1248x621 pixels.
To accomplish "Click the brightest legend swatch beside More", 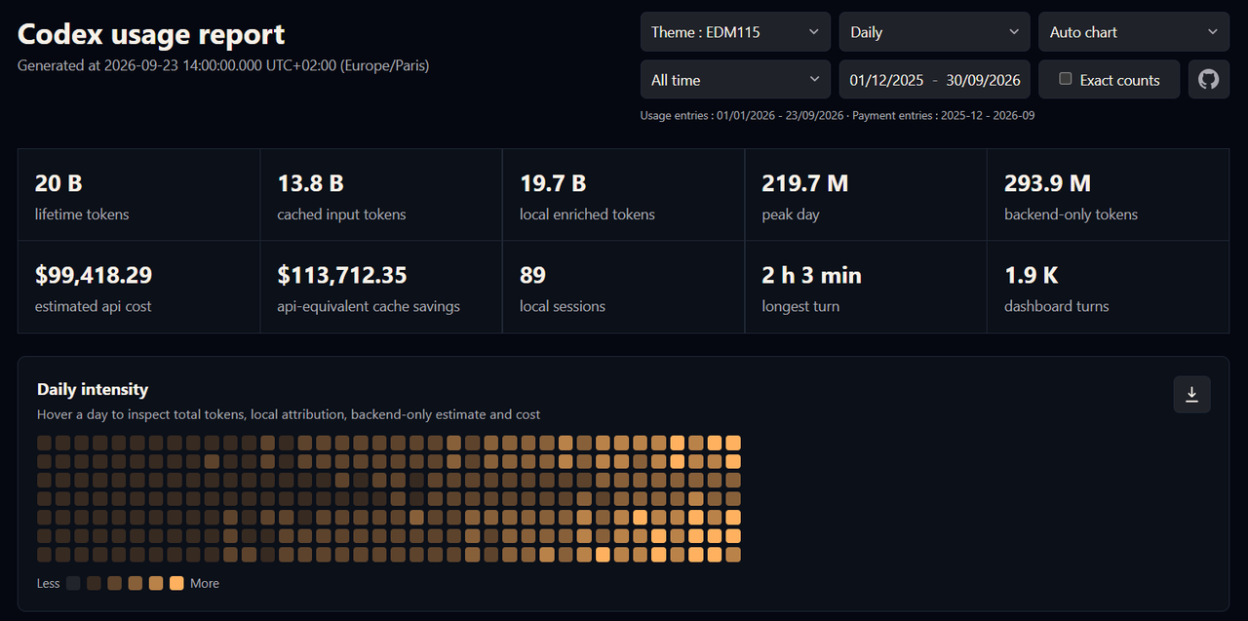I will coord(176,583).
